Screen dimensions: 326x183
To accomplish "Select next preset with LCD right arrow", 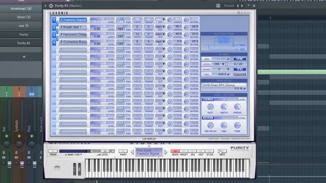I will click(x=166, y=152).
